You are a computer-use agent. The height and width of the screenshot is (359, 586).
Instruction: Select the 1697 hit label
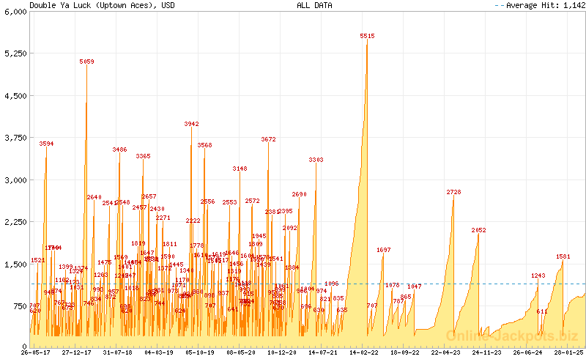[x=384, y=250]
